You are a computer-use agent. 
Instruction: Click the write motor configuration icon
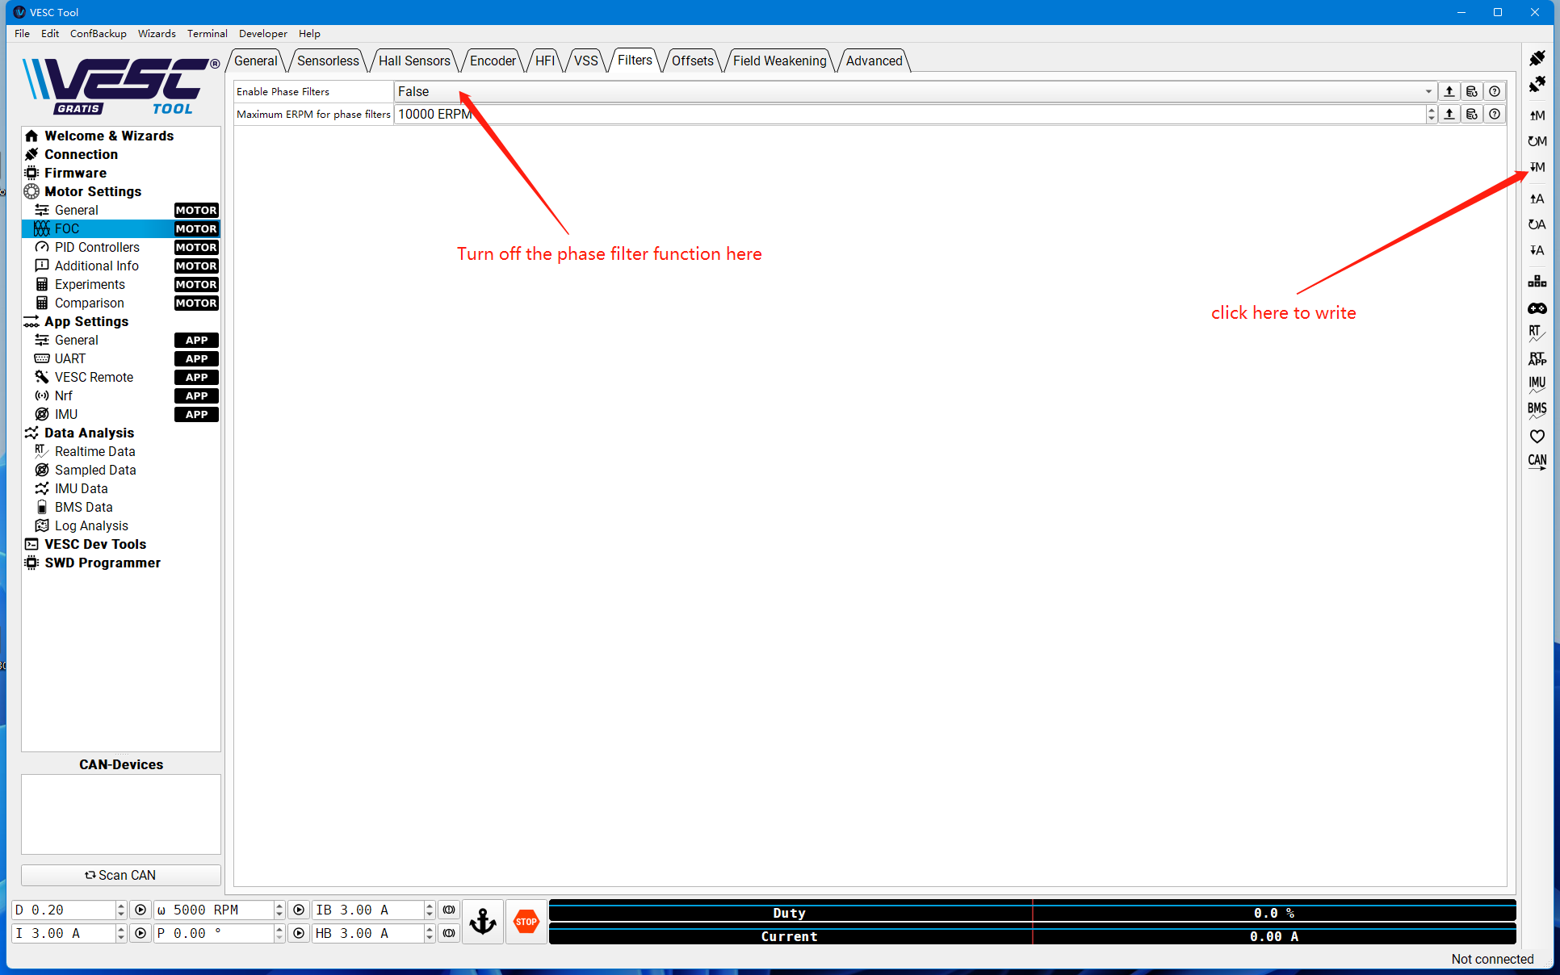coord(1537,167)
